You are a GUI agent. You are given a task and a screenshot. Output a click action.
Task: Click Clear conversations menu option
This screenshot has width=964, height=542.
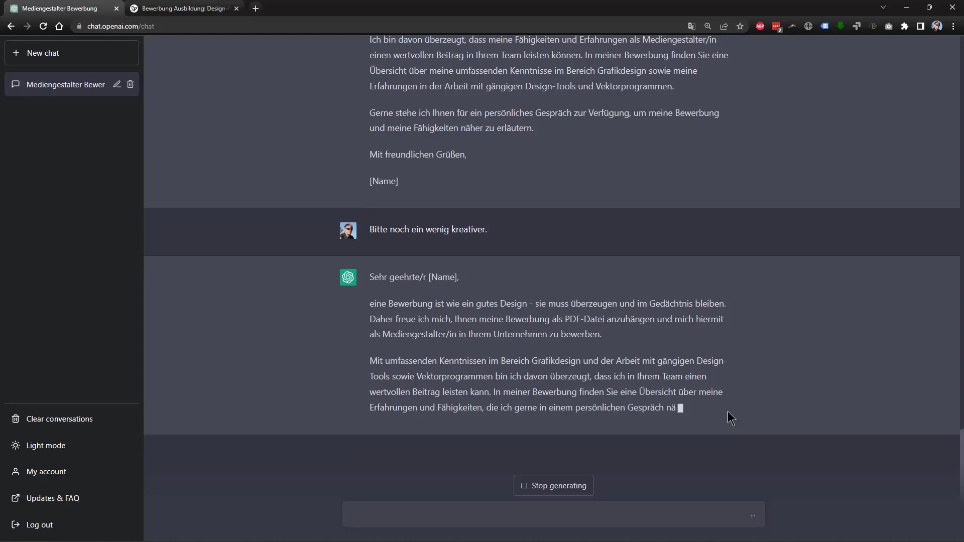[59, 418]
